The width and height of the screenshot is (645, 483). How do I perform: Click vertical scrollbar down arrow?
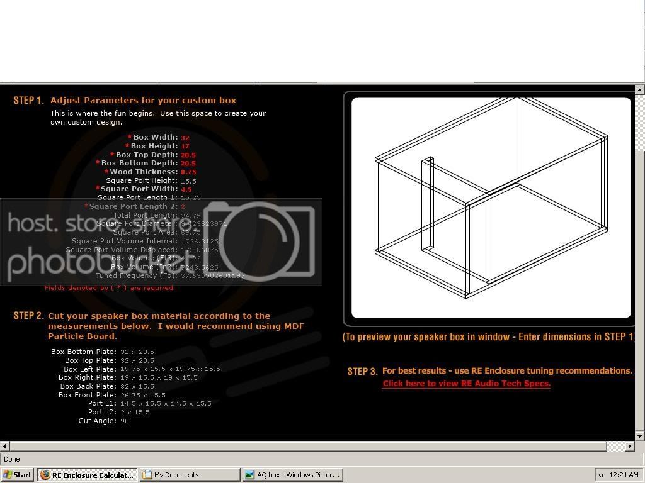tap(640, 436)
